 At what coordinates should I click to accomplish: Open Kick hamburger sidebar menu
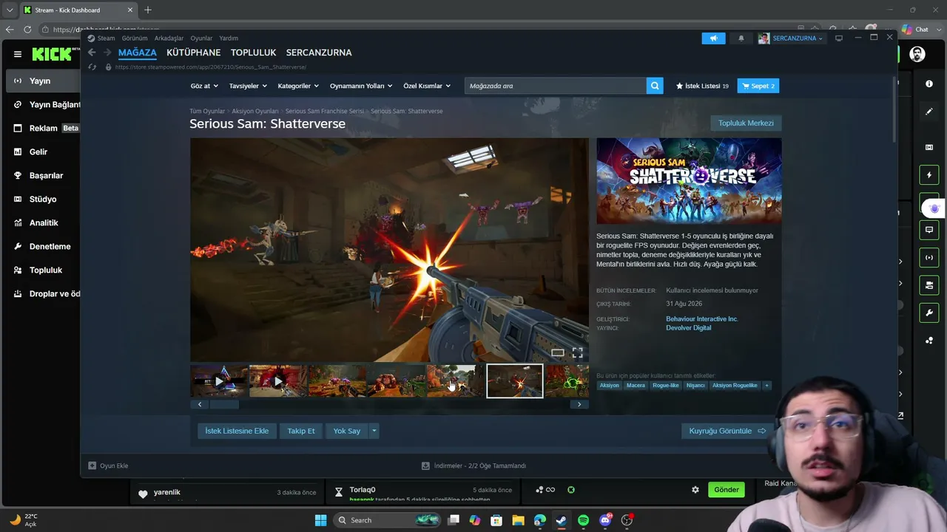(18, 54)
